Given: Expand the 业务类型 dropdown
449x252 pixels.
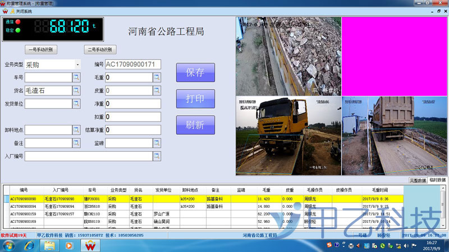Looking at the screenshot, I should pos(77,65).
